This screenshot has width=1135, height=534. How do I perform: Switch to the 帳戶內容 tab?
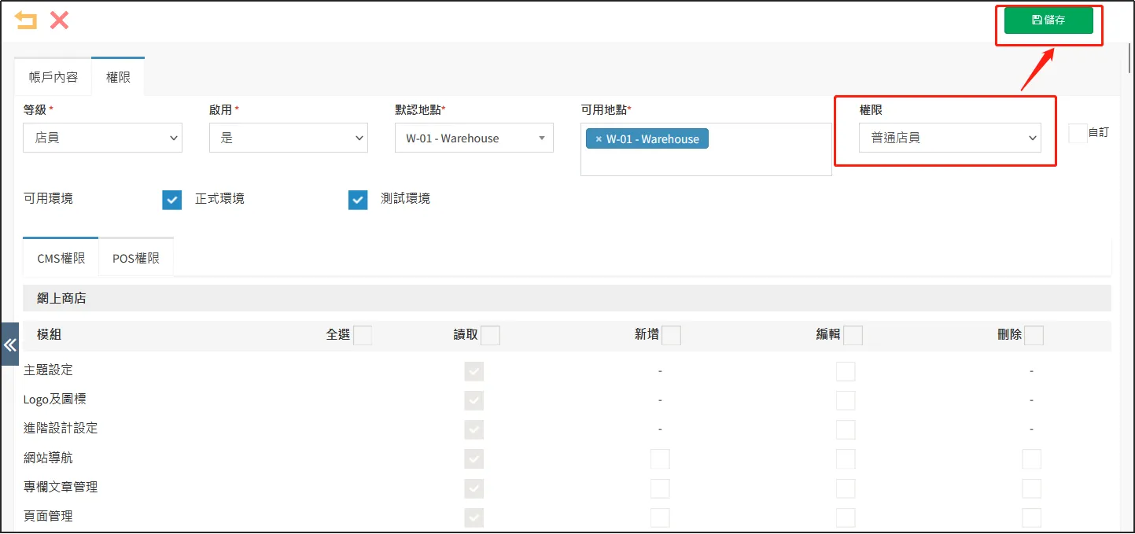pyautogui.click(x=52, y=76)
